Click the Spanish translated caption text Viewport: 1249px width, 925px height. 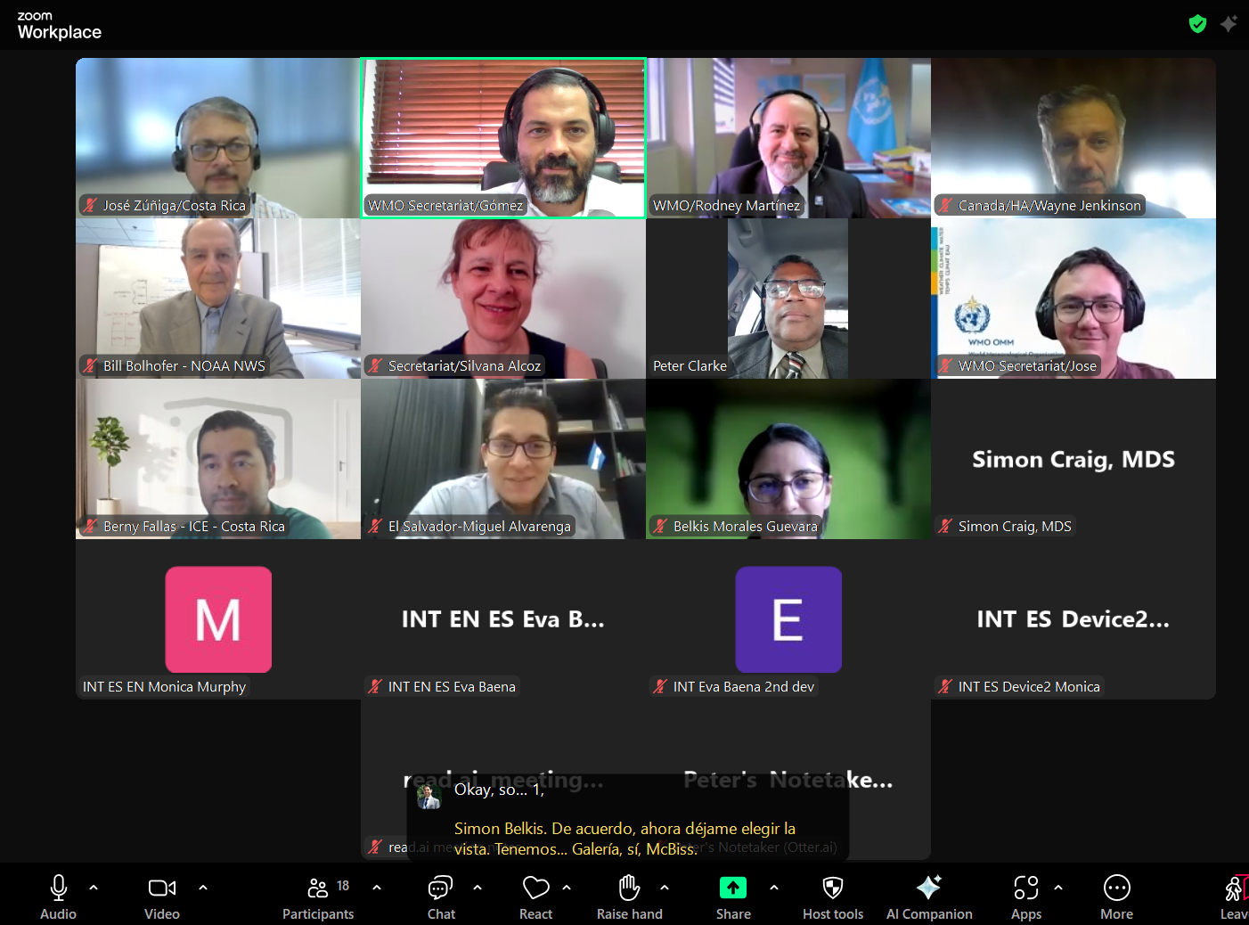[625, 839]
